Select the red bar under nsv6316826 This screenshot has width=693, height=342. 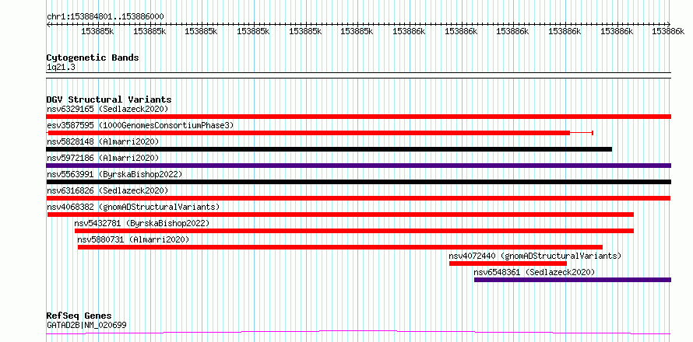[x=359, y=198]
